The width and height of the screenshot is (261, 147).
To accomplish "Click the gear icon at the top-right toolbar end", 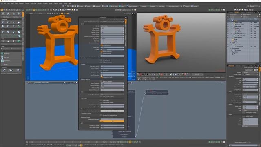I will (224, 10).
